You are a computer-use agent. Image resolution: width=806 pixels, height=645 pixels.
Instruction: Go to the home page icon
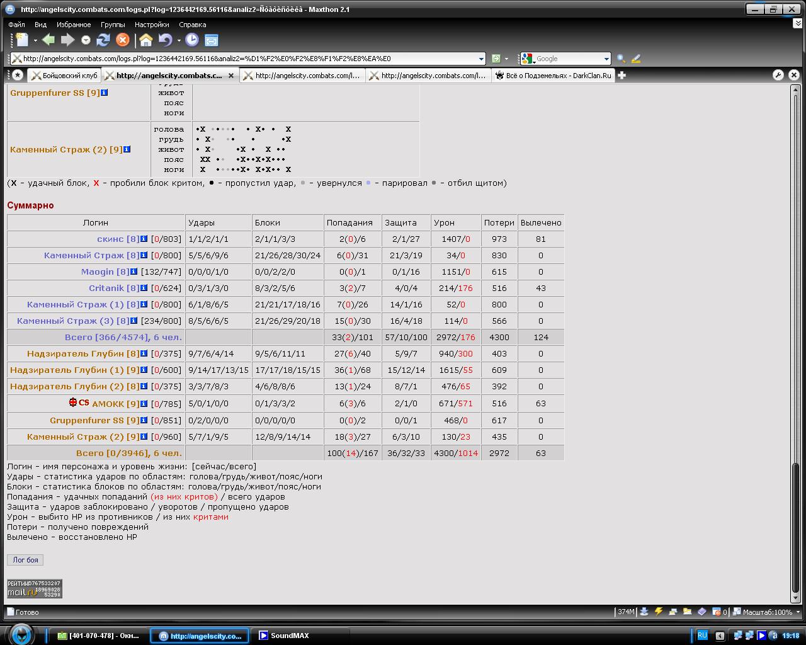click(146, 40)
